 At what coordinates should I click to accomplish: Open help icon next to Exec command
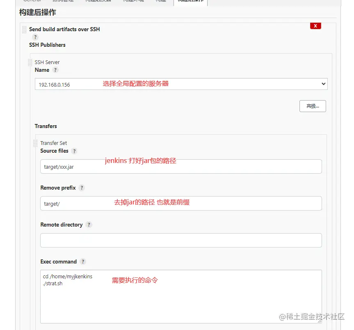pyautogui.click(x=83, y=261)
